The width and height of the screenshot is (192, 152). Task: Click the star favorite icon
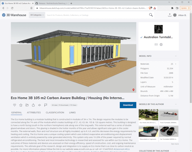[x=21, y=105]
